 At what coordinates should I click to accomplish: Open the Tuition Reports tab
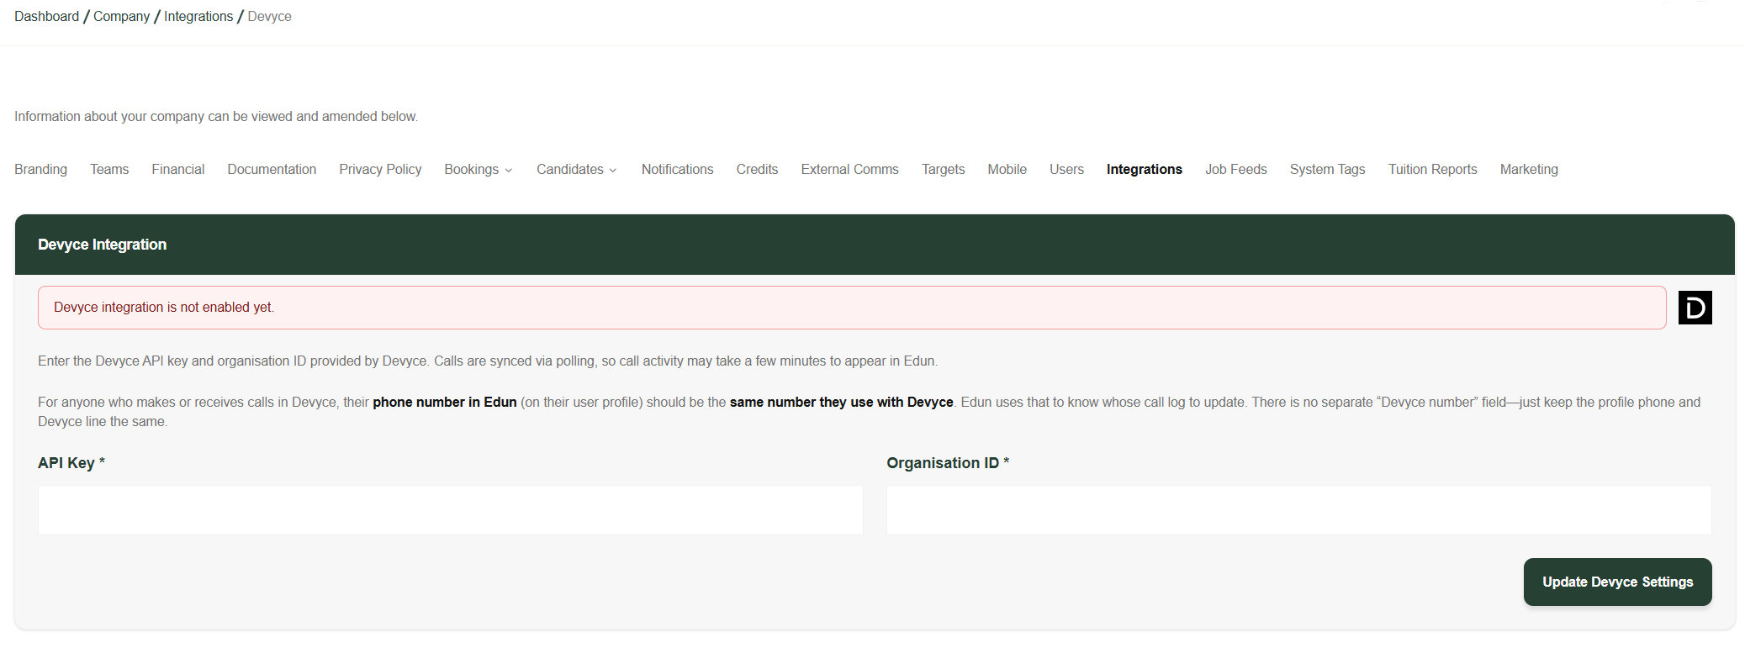click(1432, 170)
